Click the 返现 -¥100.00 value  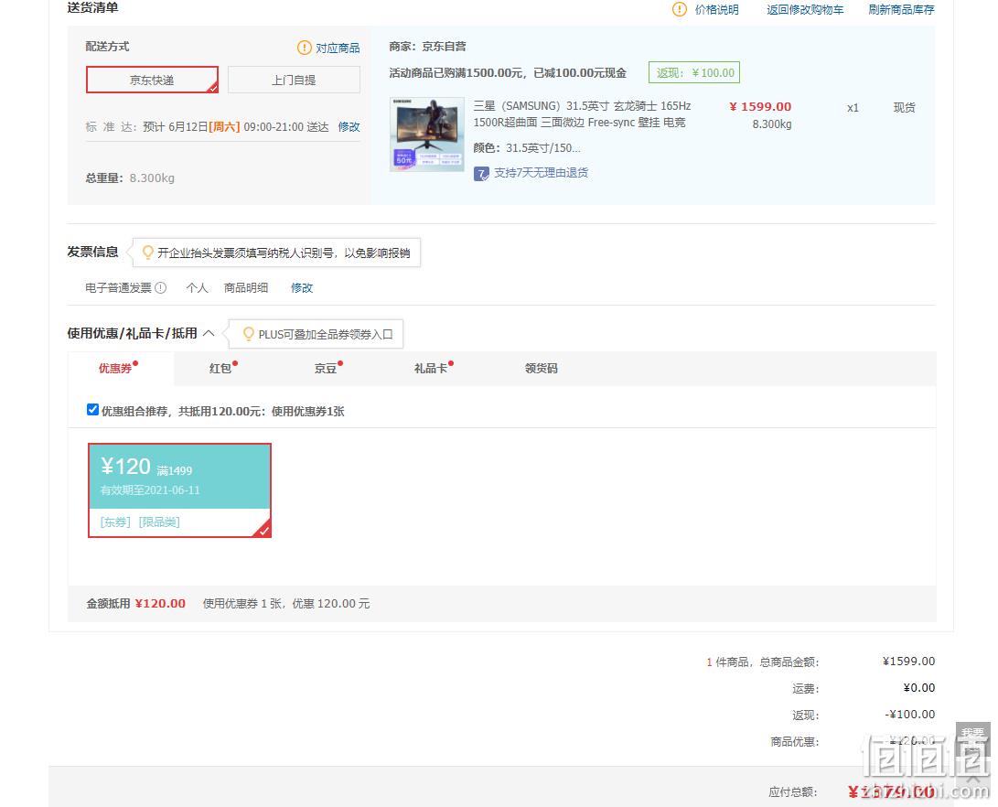[x=909, y=714]
